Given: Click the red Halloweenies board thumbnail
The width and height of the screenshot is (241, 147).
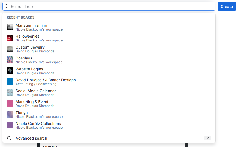Looking at the screenshot, I should pos(10,38).
